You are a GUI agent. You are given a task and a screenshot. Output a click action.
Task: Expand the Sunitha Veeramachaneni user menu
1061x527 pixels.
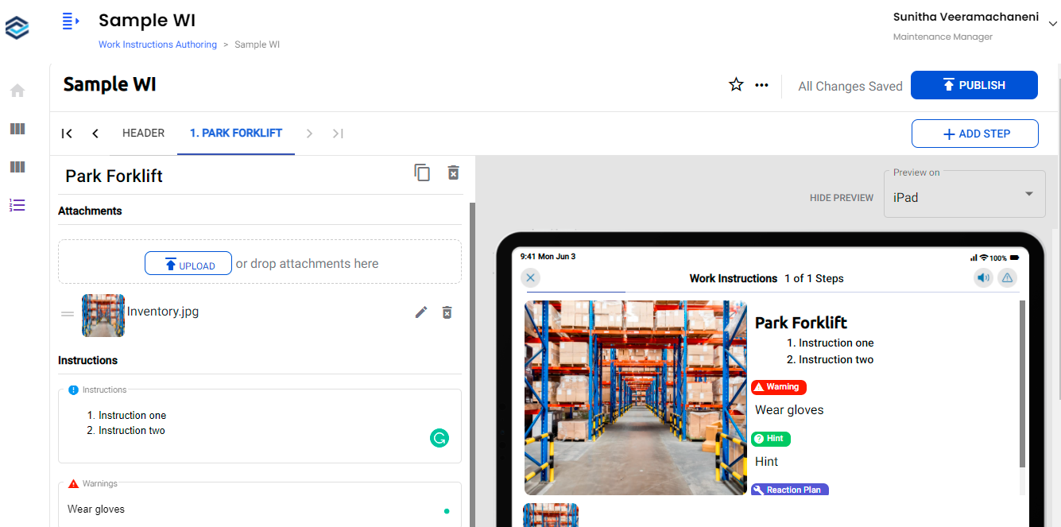point(1053,24)
